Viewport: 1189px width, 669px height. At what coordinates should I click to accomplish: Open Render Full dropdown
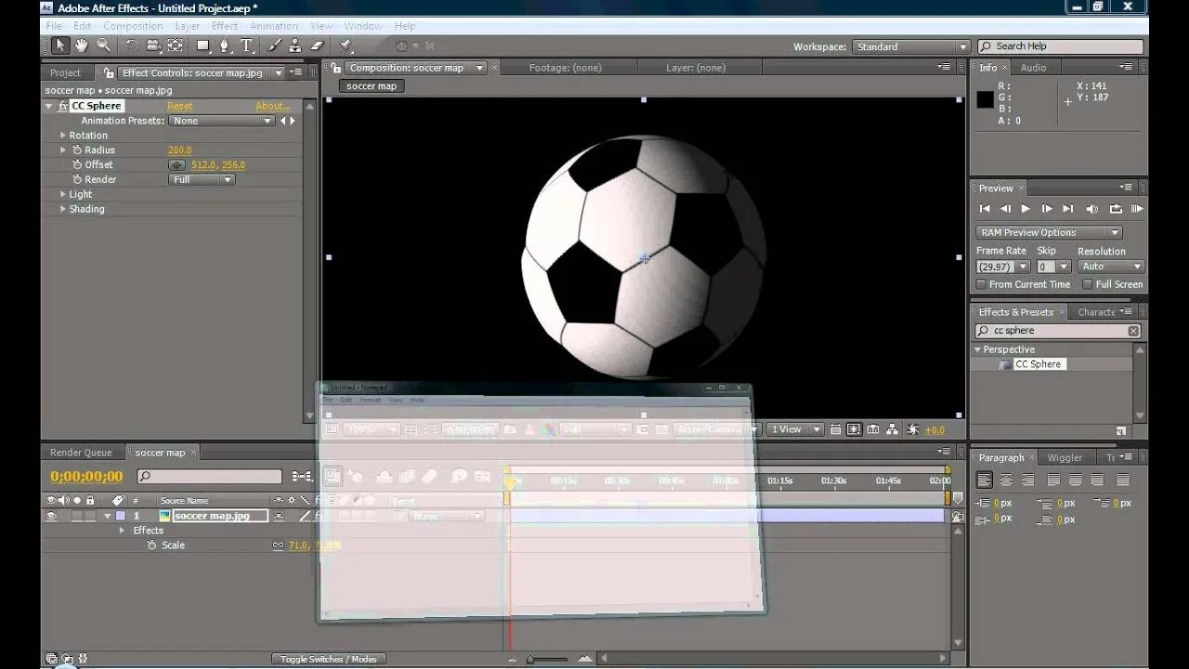point(202,179)
